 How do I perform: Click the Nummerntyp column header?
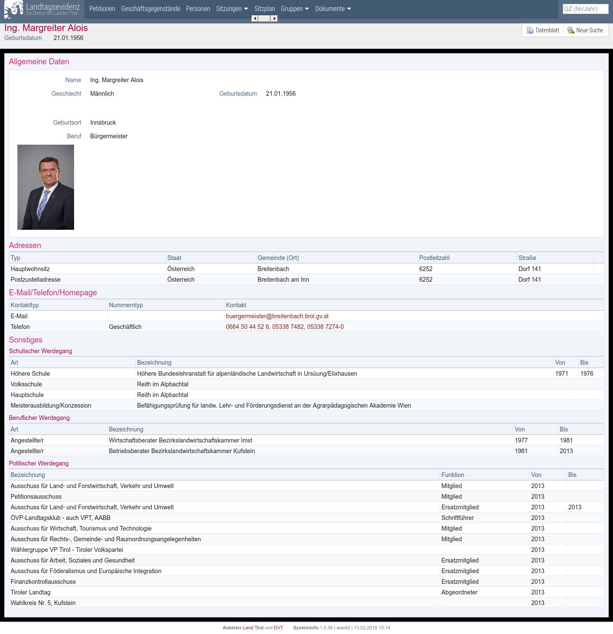coord(166,305)
